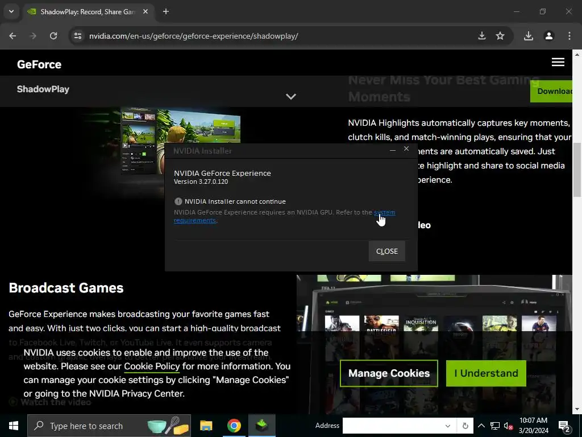Open the Cookie Policy link
This screenshot has width=582, height=437.
[152, 366]
